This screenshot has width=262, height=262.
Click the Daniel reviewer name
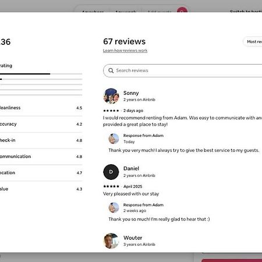pyautogui.click(x=132, y=168)
